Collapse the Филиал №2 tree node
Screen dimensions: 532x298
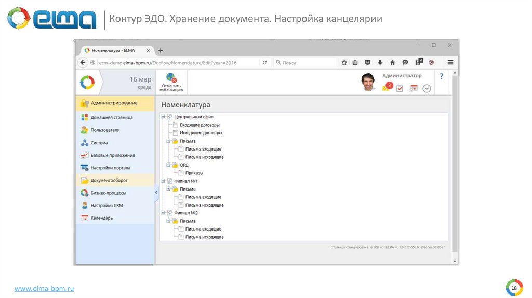click(x=163, y=213)
